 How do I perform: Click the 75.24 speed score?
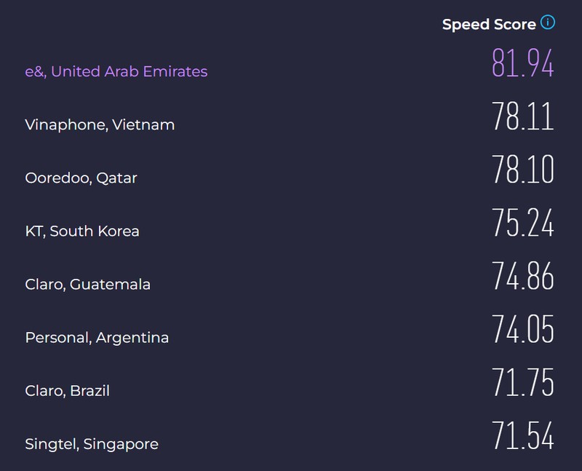tap(523, 223)
